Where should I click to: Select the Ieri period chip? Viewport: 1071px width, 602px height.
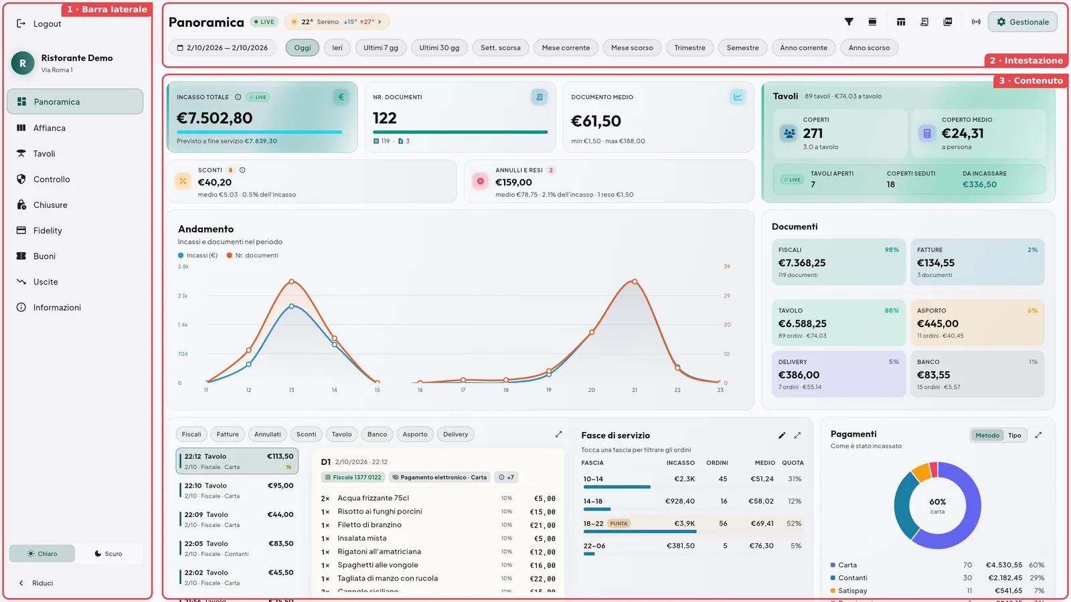(x=337, y=48)
